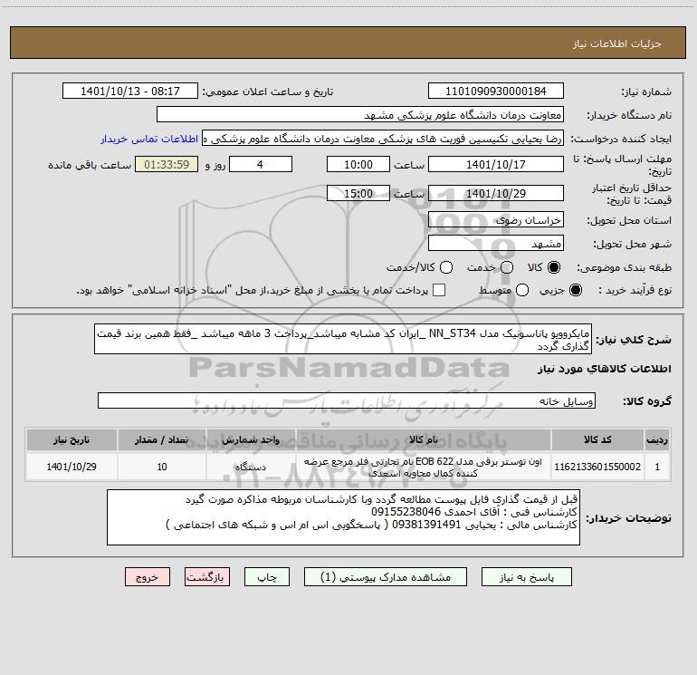Screen dimensions: 697x675
Task: Select the جزیی purchase type radio
Action: [x=576, y=290]
